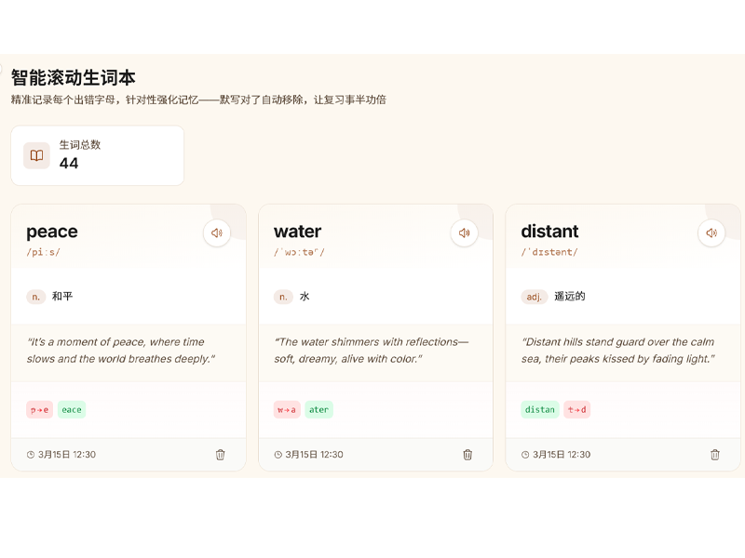The image size is (745, 558).
Task: Click the clock icon on peace card
Action: point(31,455)
